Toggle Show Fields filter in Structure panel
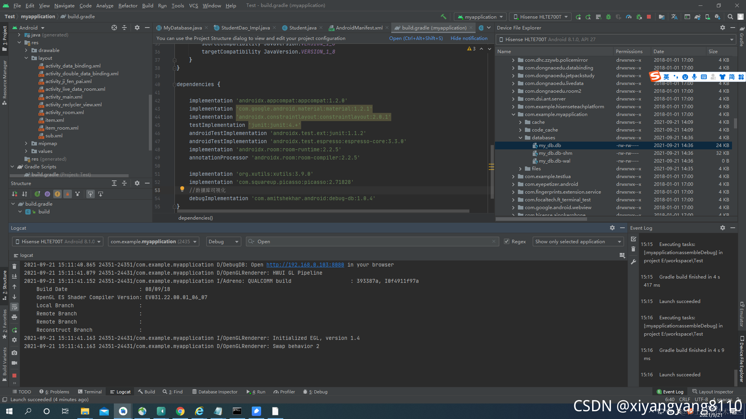Viewport: 746px width, 419px height. [x=57, y=194]
